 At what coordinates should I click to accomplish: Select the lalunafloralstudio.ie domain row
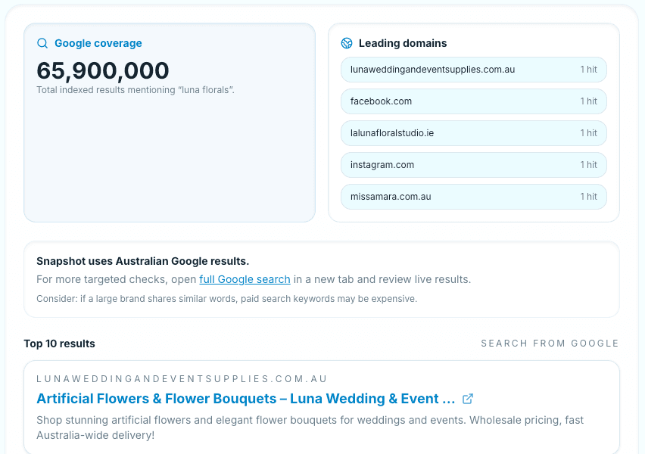pyautogui.click(x=474, y=133)
